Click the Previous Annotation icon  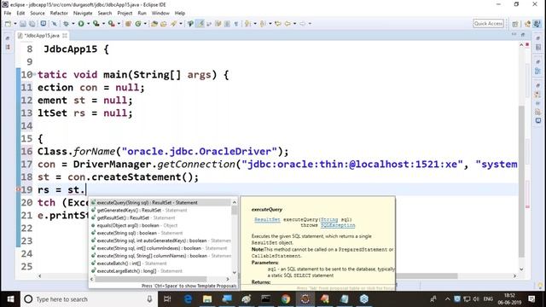point(263,24)
